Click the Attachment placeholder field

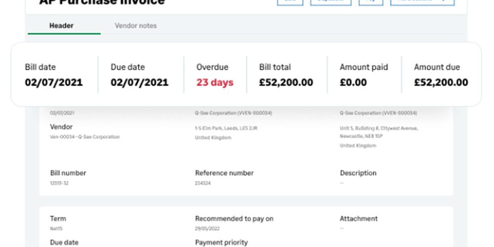(x=342, y=229)
